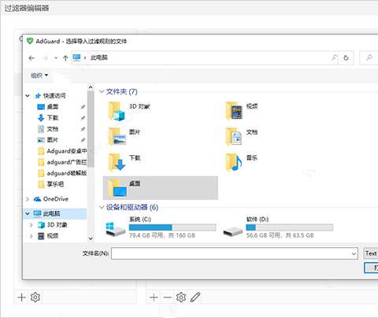Open the Text file type dropdown
This screenshot has height=318, width=378.
pyautogui.click(x=371, y=253)
